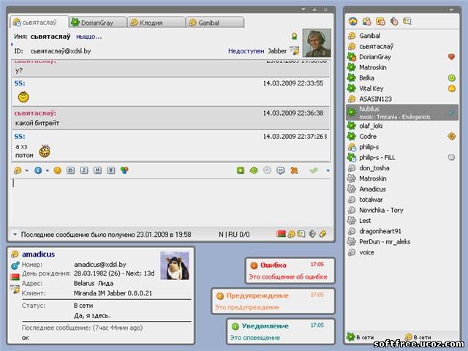Screen dimensions: 468x351
Task: Click the colored balls icon in formatting toolbar
Action: [x=125, y=170]
